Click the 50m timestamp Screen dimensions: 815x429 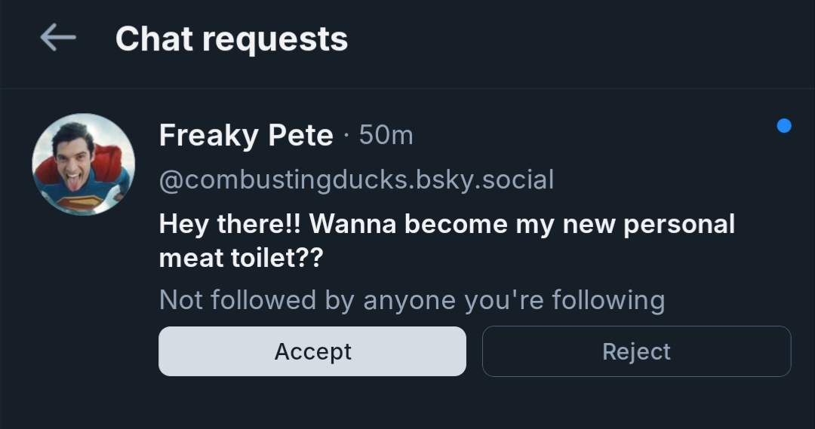tap(386, 136)
